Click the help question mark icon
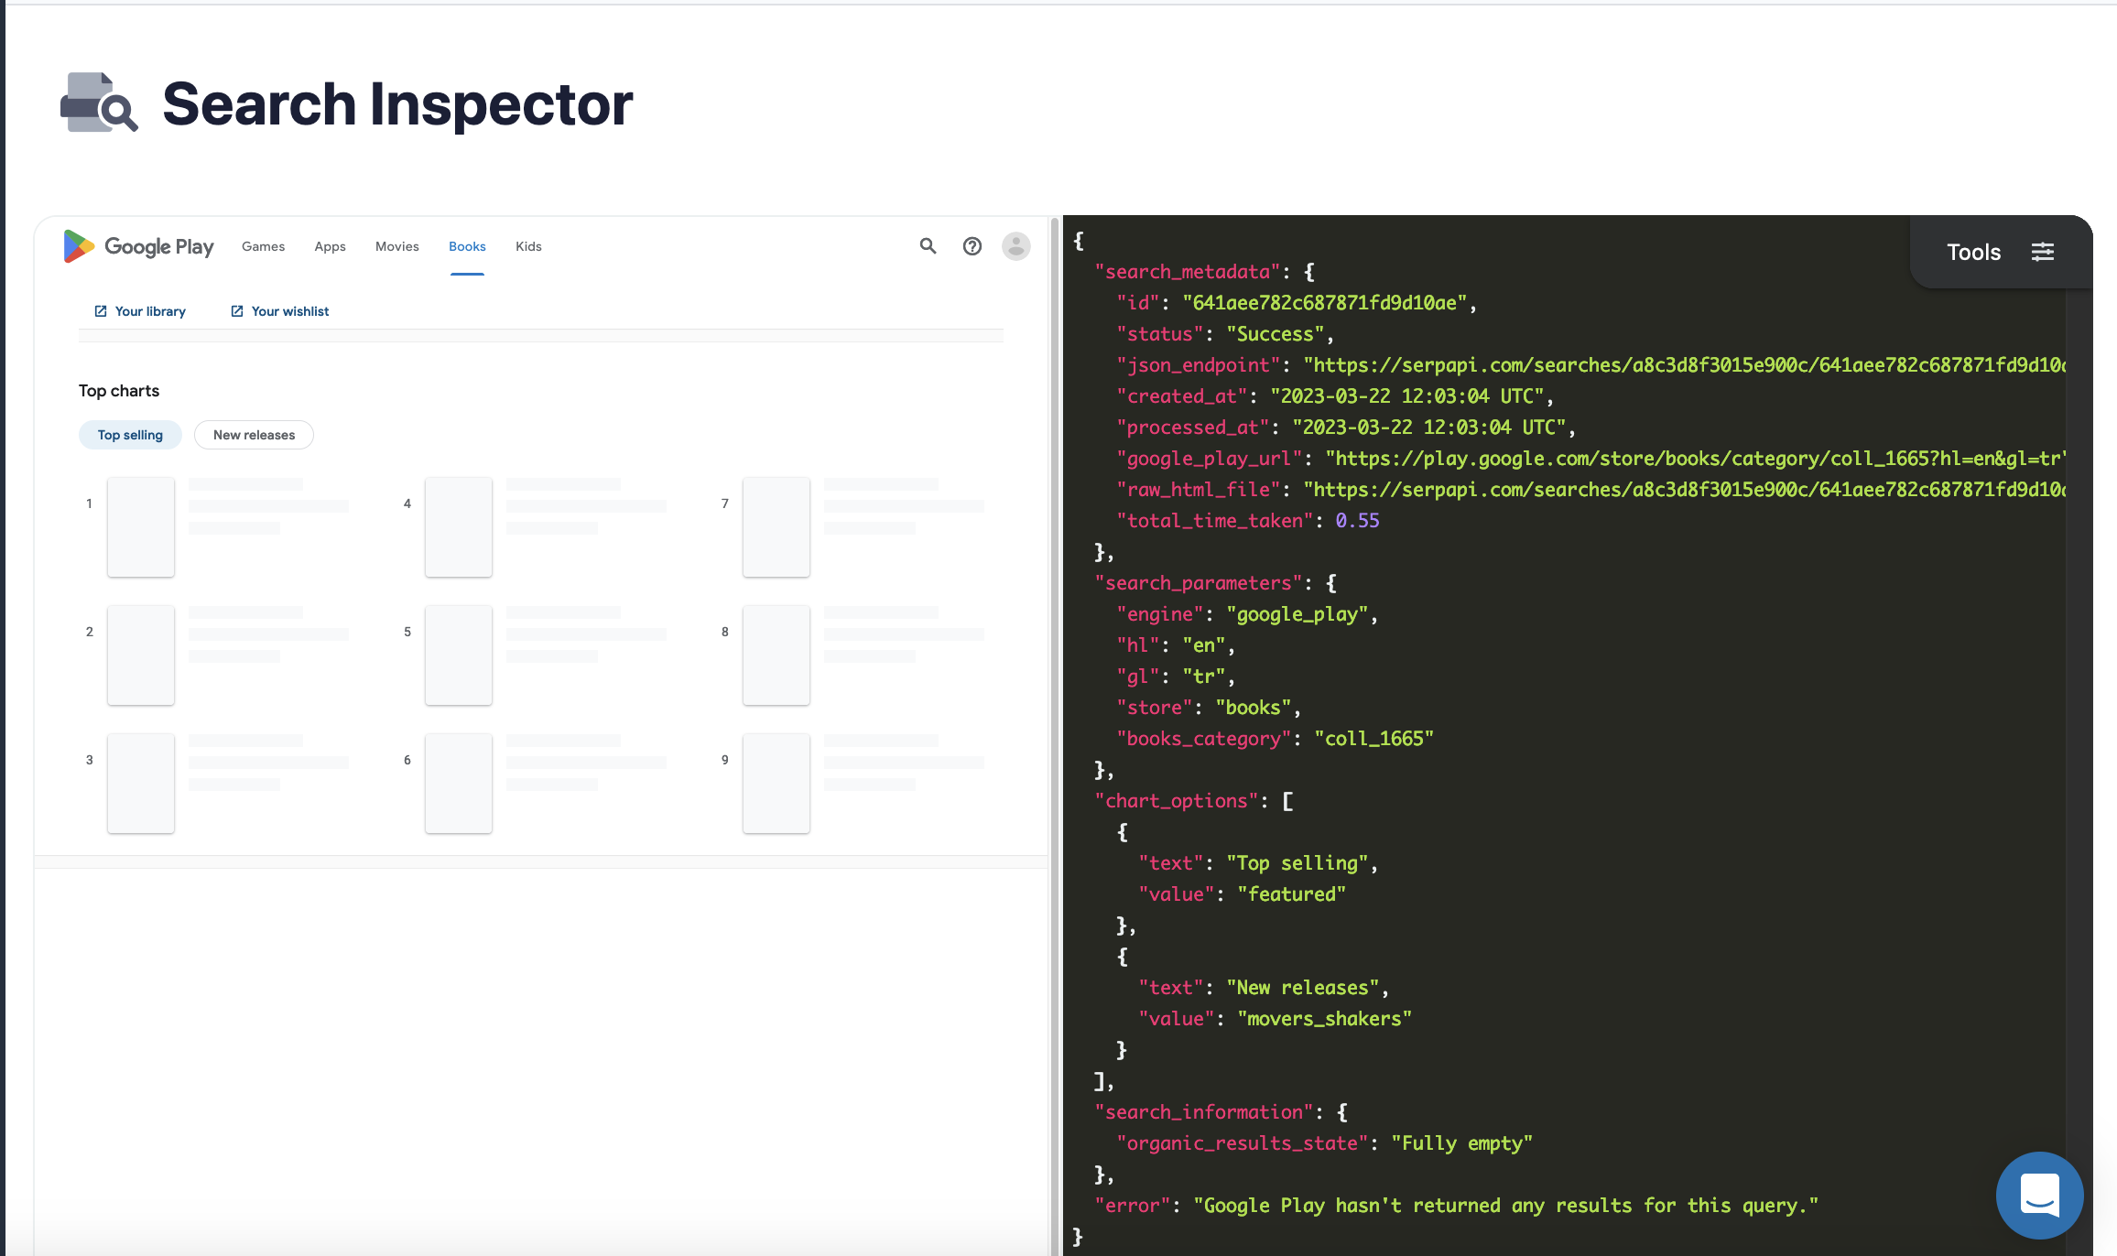Image resolution: width=2117 pixels, height=1256 pixels. coord(972,246)
